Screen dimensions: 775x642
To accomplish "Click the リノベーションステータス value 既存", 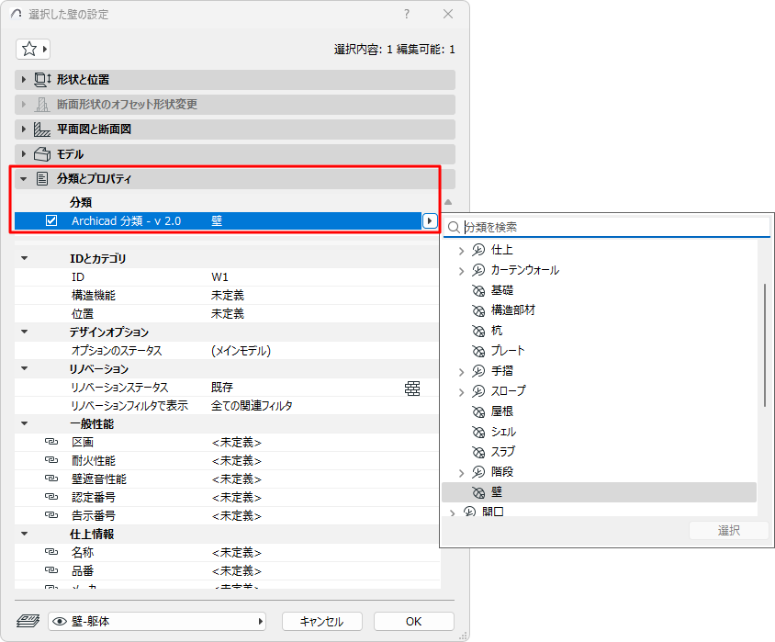I will (x=222, y=387).
